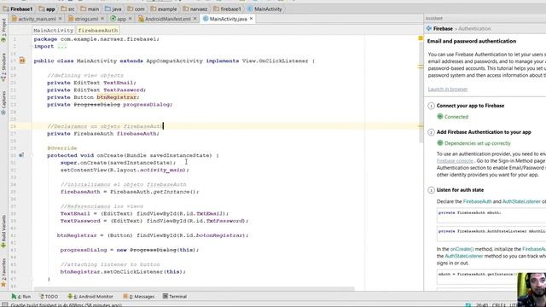This screenshot has height=307, width=546.
Task: Open the Project tool window
Action: pyautogui.click(x=3, y=31)
